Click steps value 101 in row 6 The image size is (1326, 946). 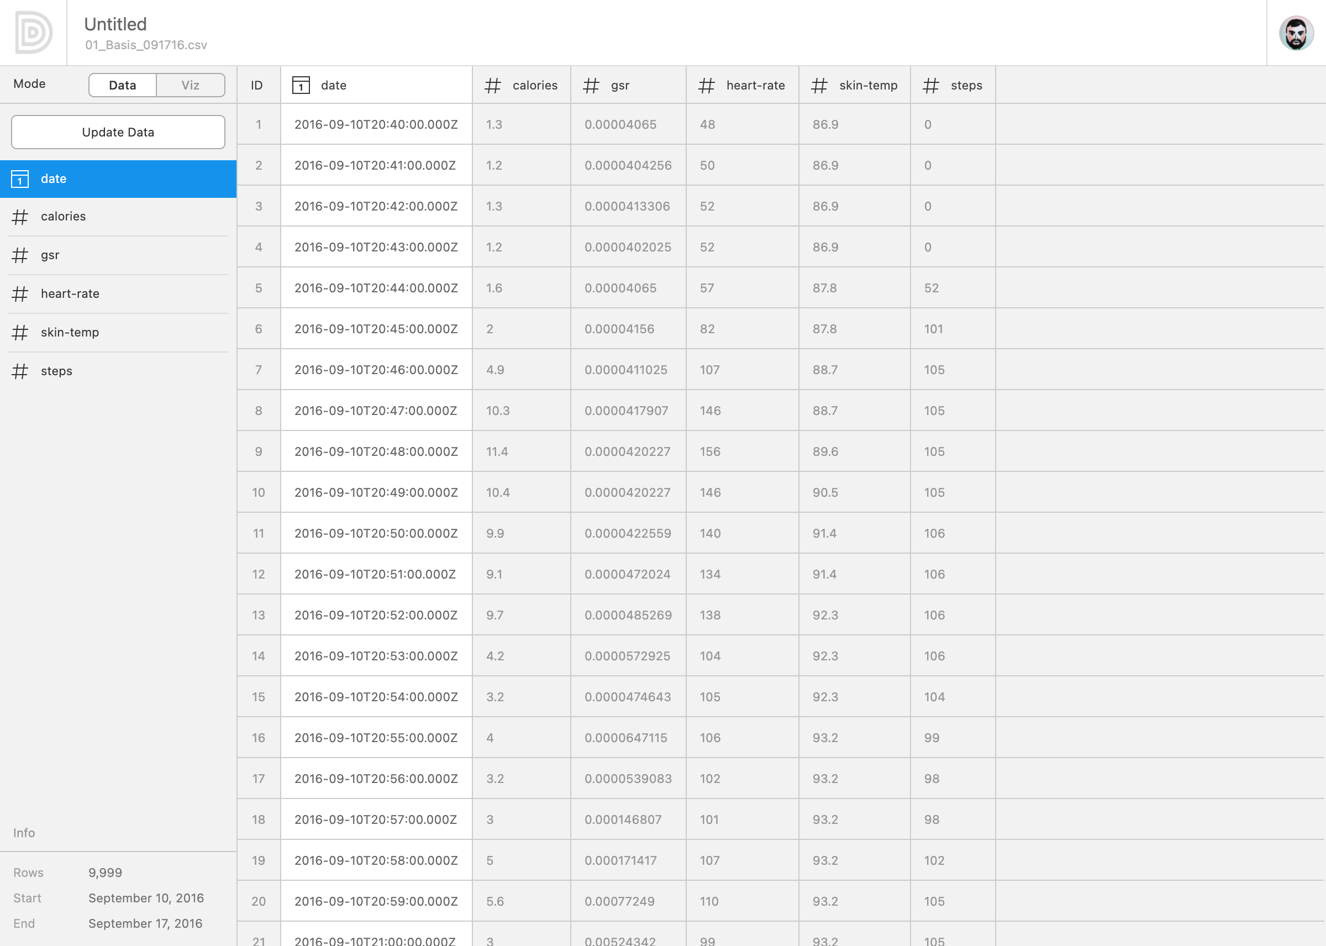pyautogui.click(x=933, y=329)
